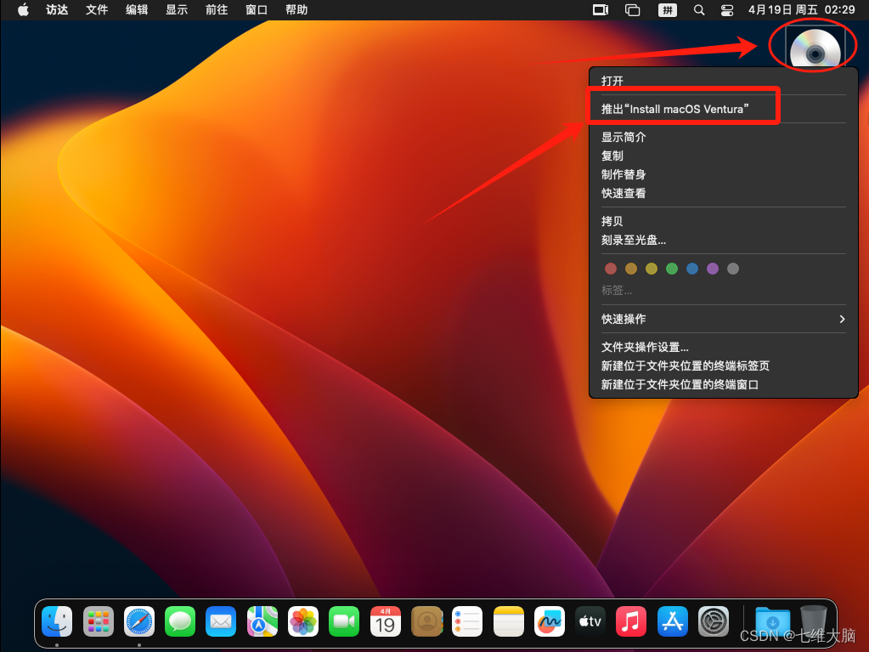Open Safari in the Dock

(139, 621)
